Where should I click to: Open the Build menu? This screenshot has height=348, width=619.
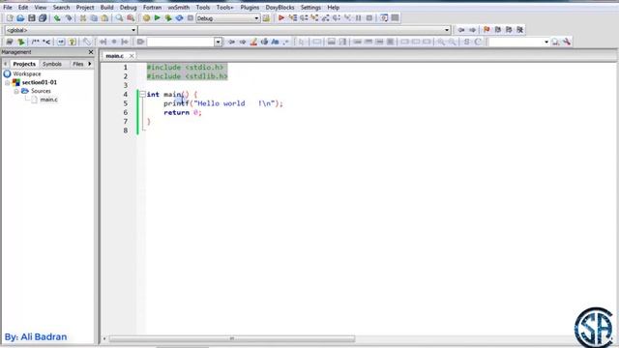tap(106, 7)
